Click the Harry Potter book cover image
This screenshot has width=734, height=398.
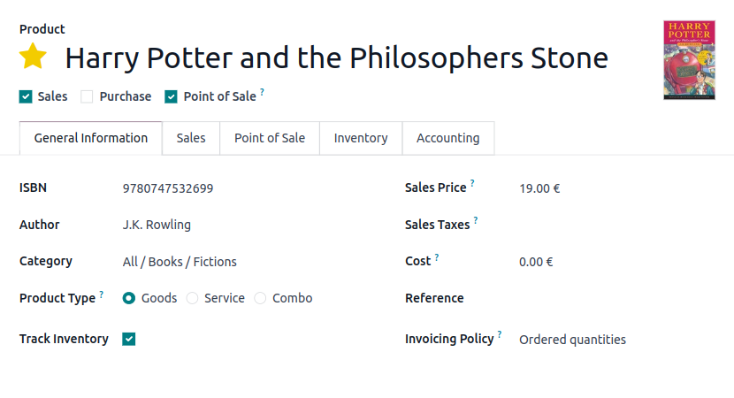[x=689, y=59]
